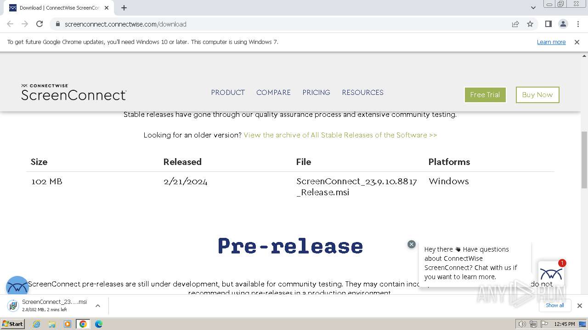Screen dimensions: 588x330
Task: Open the Windows Start menu
Action: click(x=13, y=324)
